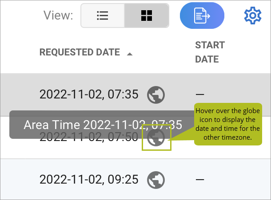Switch to list view

pos(103,16)
